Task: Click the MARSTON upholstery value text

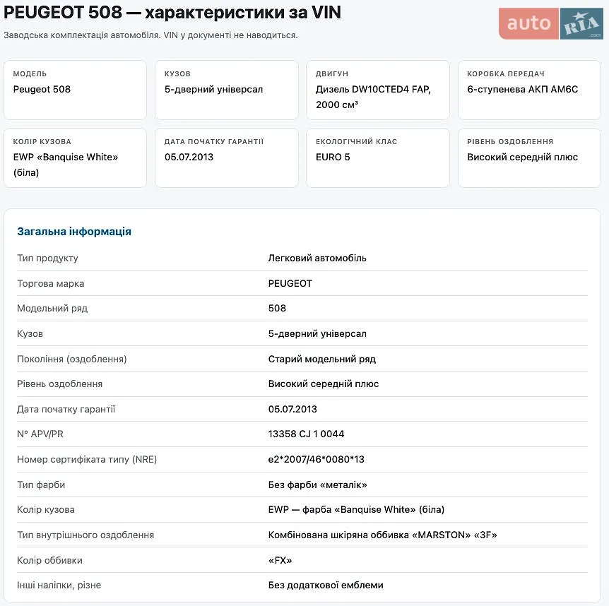Action: [x=382, y=535]
